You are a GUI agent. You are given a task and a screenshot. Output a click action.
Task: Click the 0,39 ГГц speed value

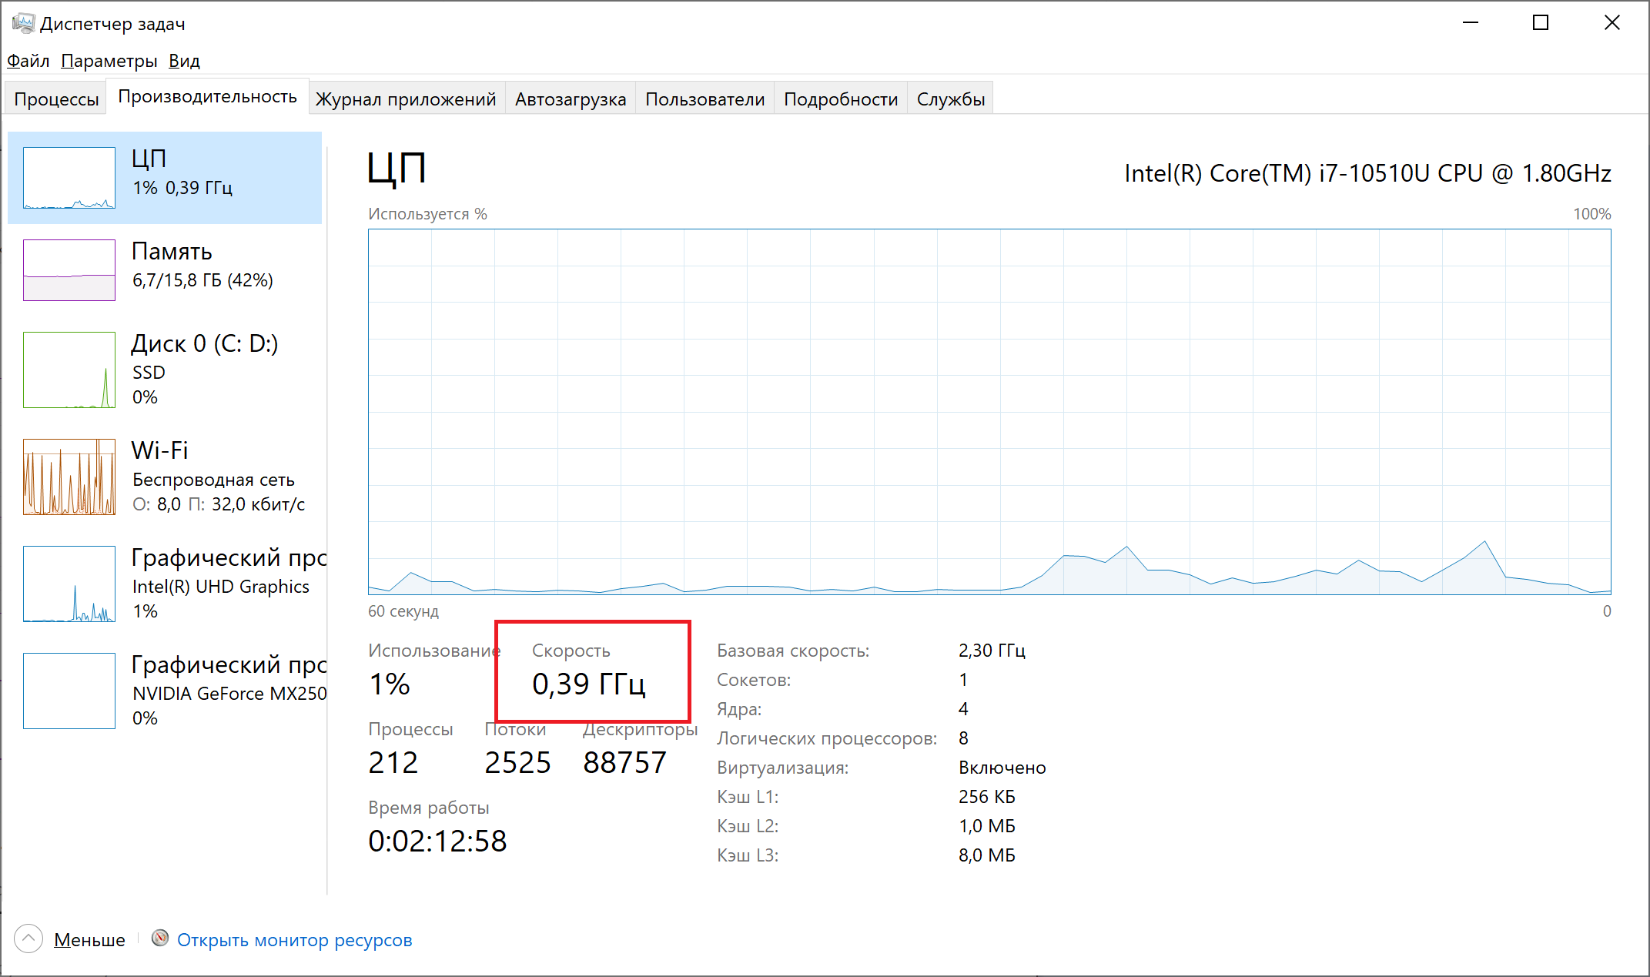[588, 684]
